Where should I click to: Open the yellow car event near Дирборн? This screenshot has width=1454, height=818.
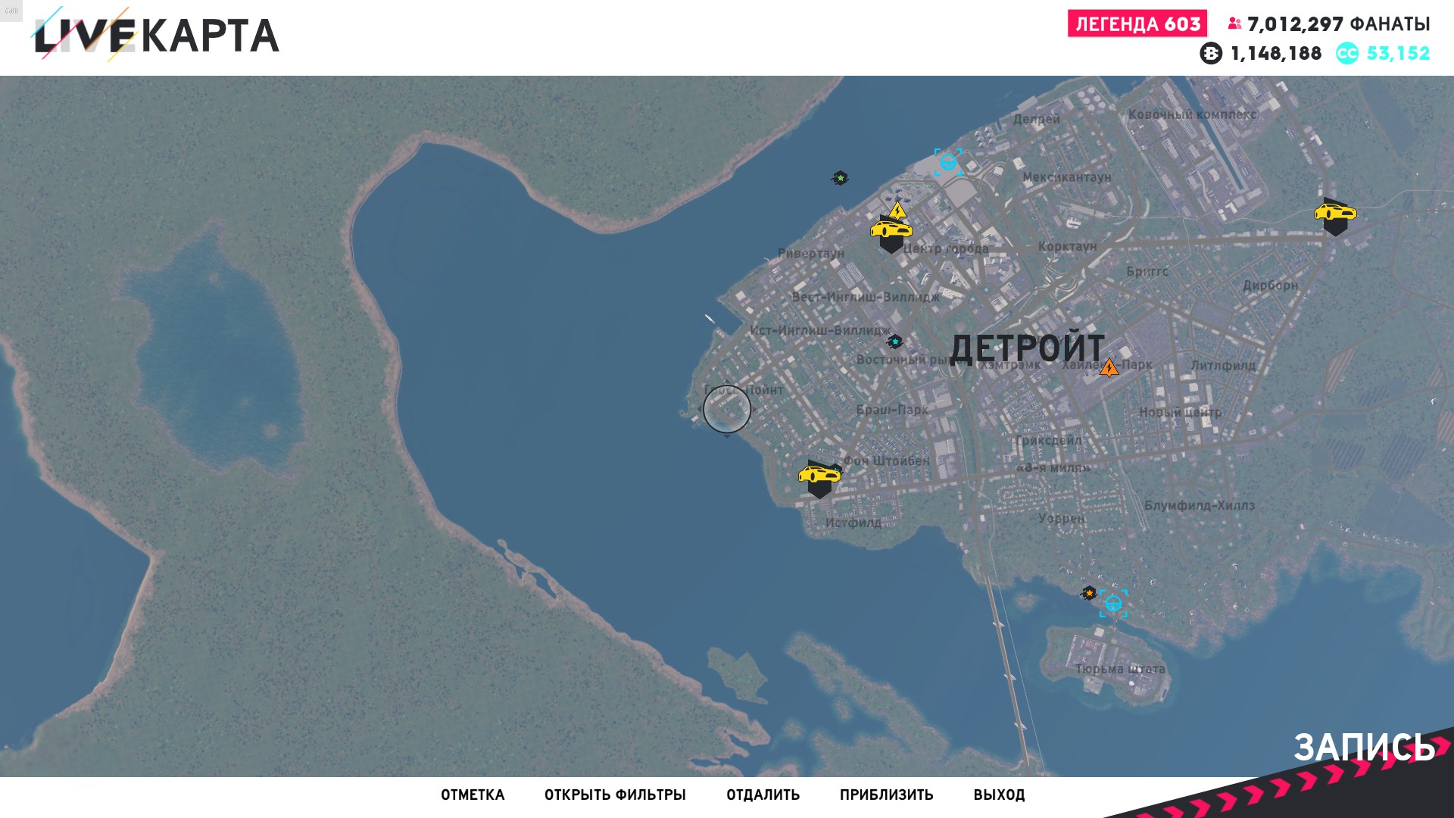pyautogui.click(x=1334, y=216)
